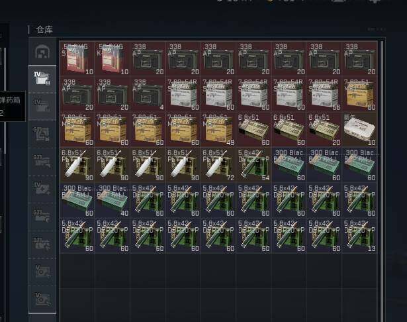
Task: Choose the 7.62x51 M62 box with count 49
Action: point(218,129)
